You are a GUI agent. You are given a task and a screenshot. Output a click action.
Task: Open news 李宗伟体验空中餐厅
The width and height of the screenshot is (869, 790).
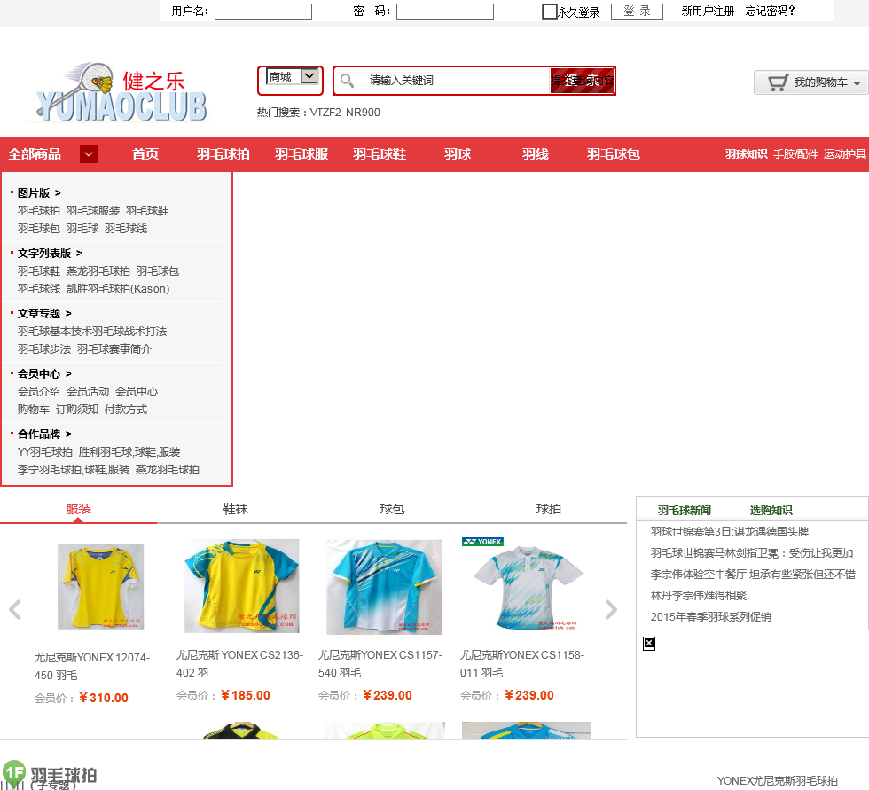pos(753,575)
